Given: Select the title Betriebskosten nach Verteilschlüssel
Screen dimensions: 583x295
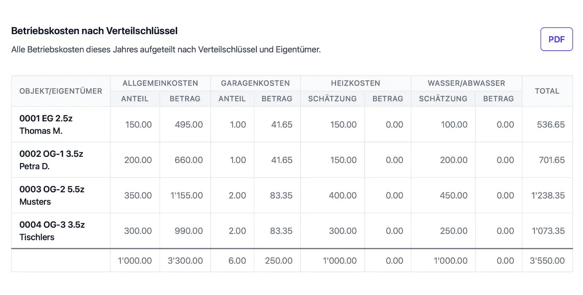Looking at the screenshot, I should (94, 31).
